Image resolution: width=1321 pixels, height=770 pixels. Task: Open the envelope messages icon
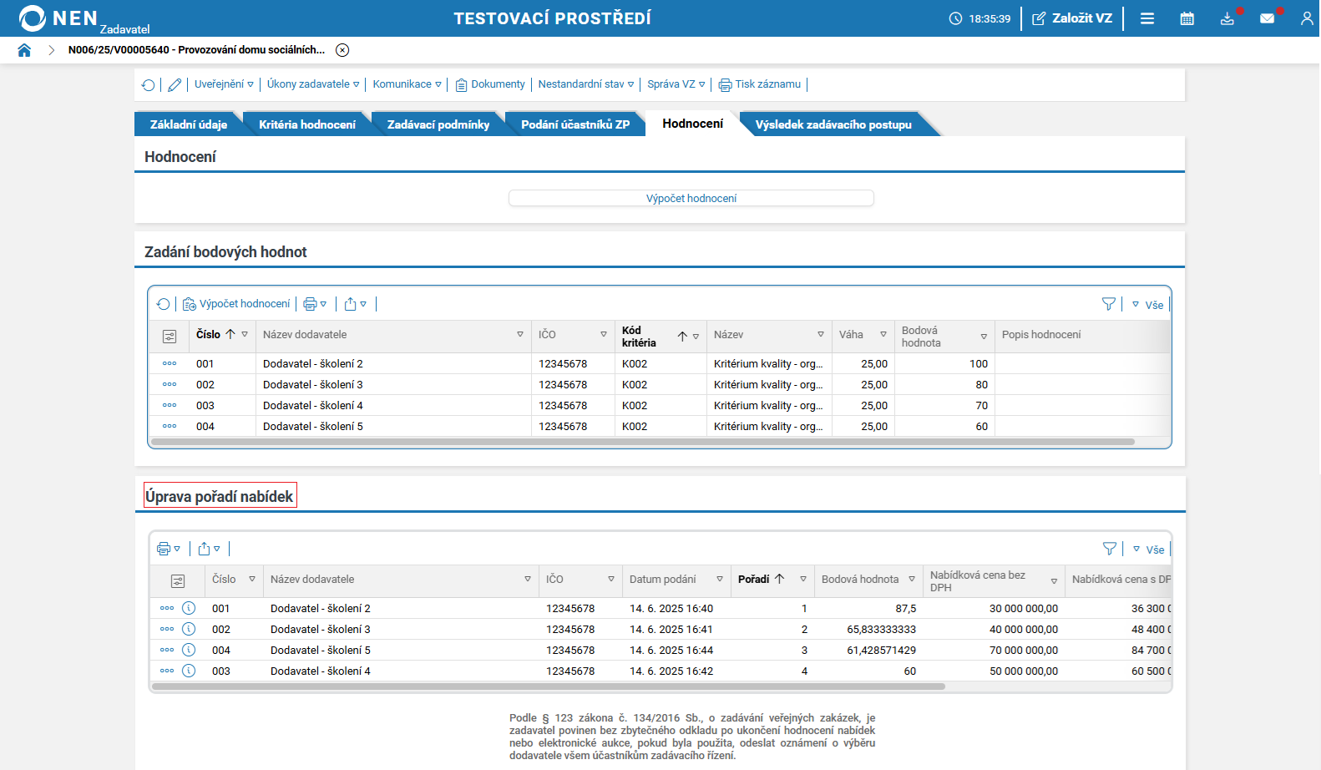pos(1267,18)
